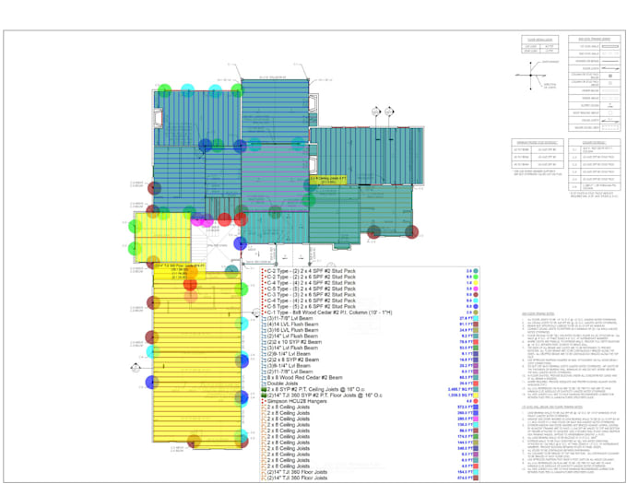This screenshot has width=627, height=484.
Task: Select the (2)14" Lvl Flush Beam legend row
Action: point(370,336)
